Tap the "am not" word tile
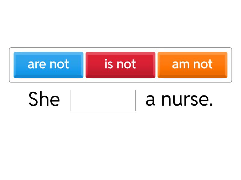Screen dimensions: 241x180 pyautogui.click(x=192, y=65)
